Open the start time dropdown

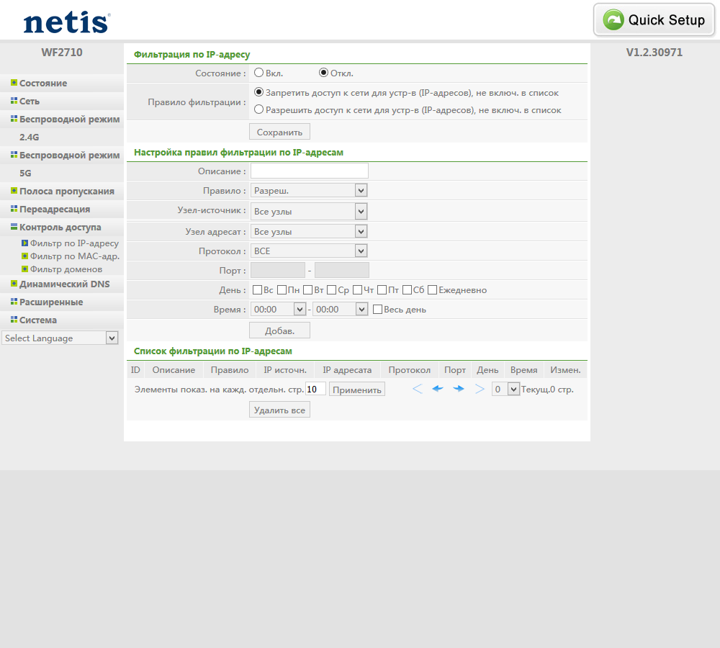coord(278,309)
